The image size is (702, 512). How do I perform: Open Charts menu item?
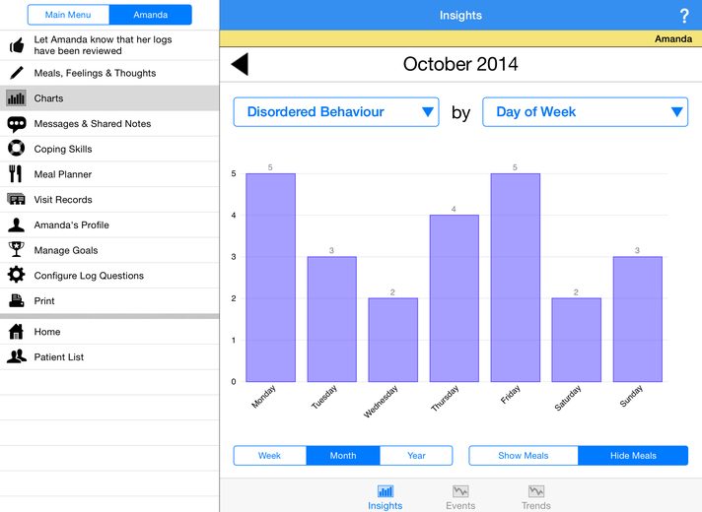109,98
